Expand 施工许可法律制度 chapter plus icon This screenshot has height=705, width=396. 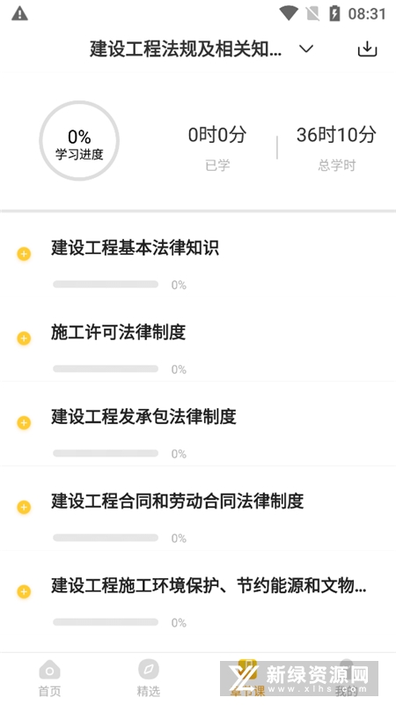coord(24,338)
